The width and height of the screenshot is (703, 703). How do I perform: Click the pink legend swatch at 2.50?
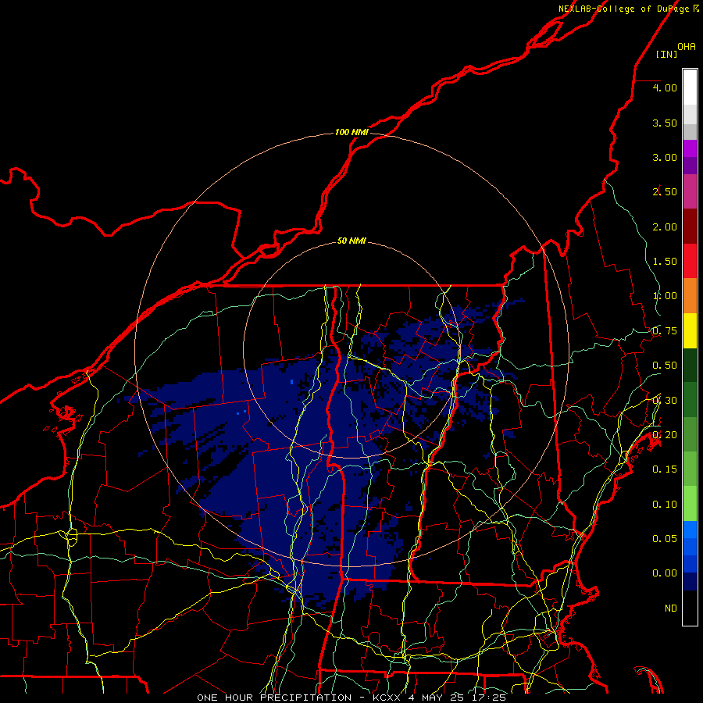[690, 191]
